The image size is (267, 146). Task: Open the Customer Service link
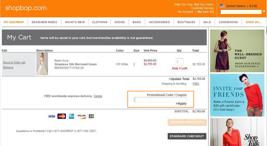(202, 8)
